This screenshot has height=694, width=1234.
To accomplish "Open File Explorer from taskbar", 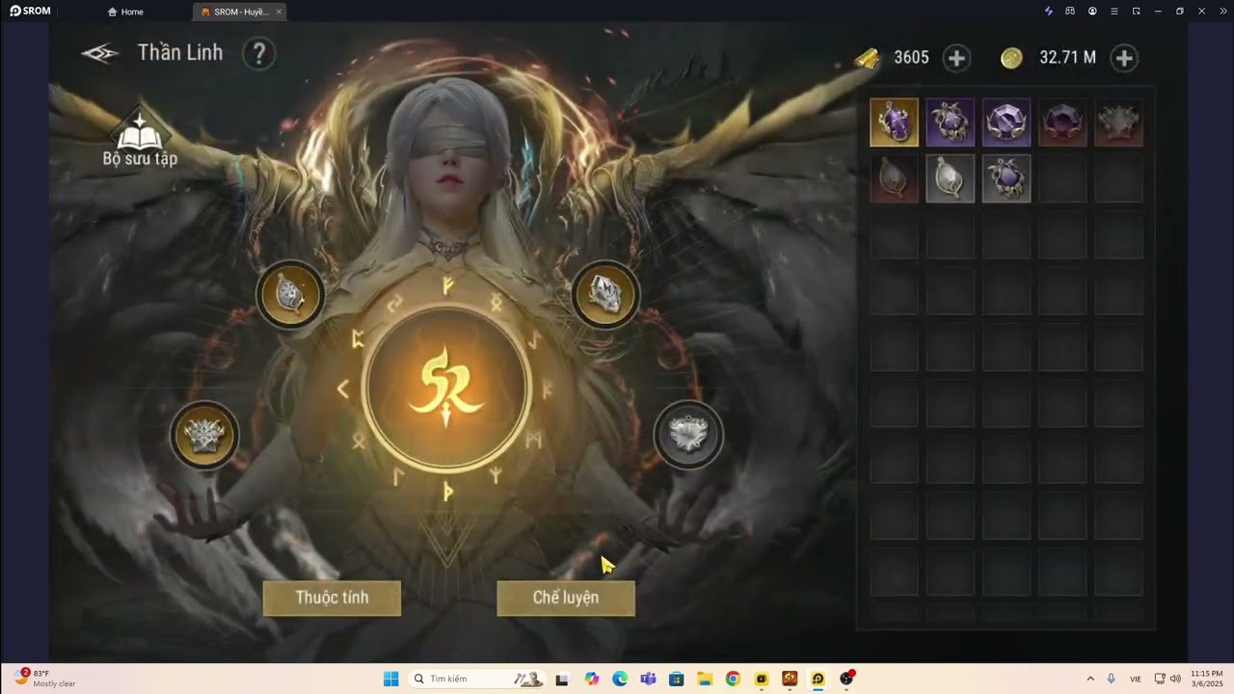I will [x=705, y=679].
